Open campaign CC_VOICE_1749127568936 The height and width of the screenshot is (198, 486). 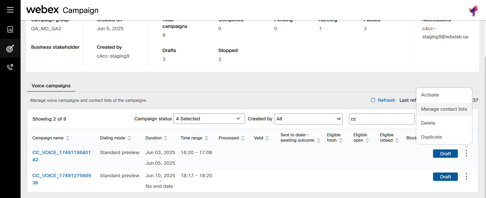coord(62,179)
